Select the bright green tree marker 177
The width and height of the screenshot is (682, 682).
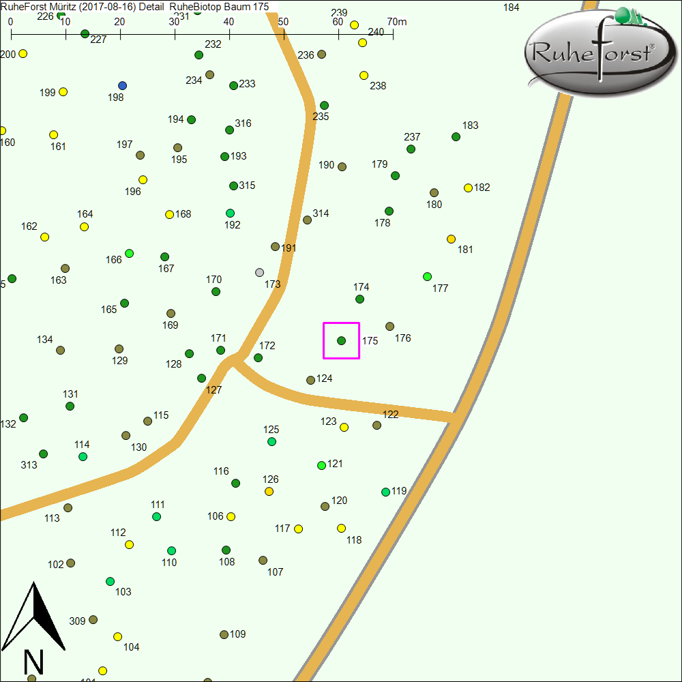(427, 276)
